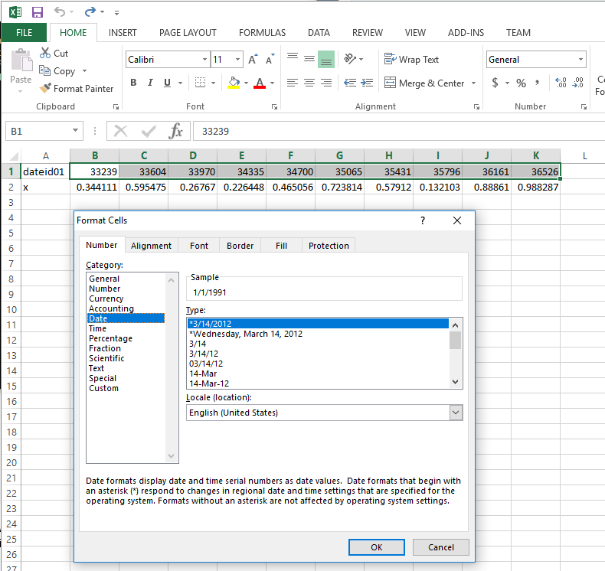Click the formula bar Cancel X icon
This screenshot has height=571, width=605.
pyautogui.click(x=121, y=131)
